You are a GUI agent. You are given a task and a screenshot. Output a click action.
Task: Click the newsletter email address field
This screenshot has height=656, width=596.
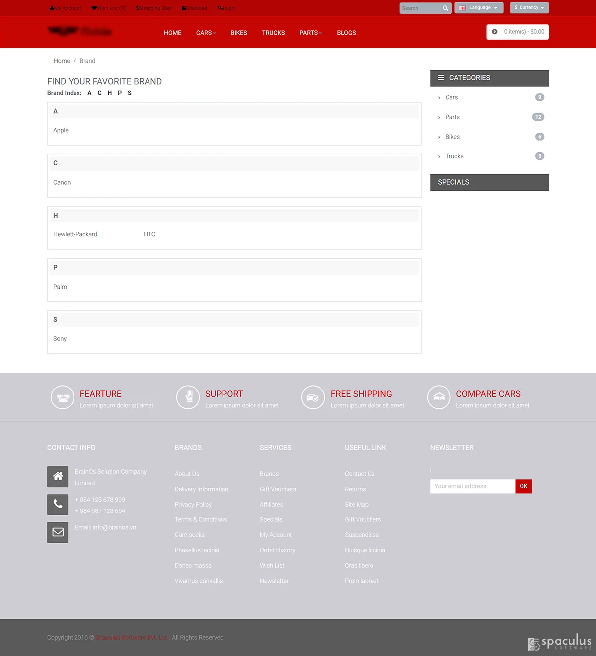(472, 486)
